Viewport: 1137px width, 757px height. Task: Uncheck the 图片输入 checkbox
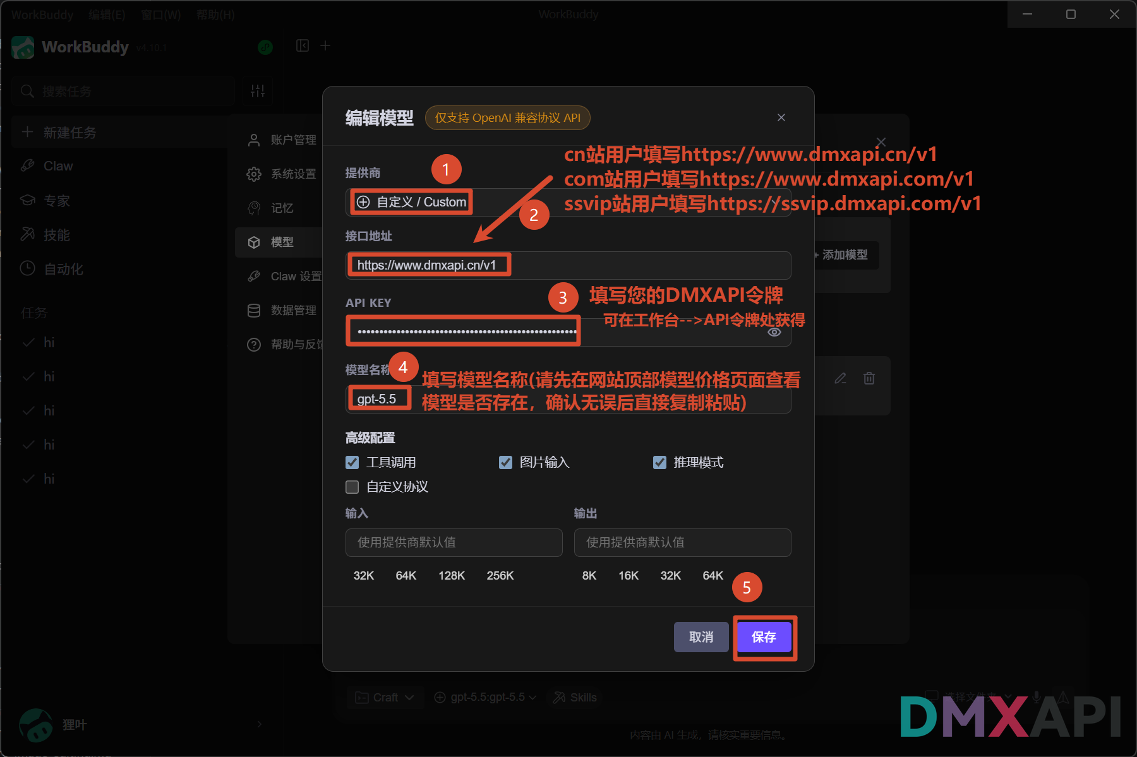pyautogui.click(x=506, y=463)
